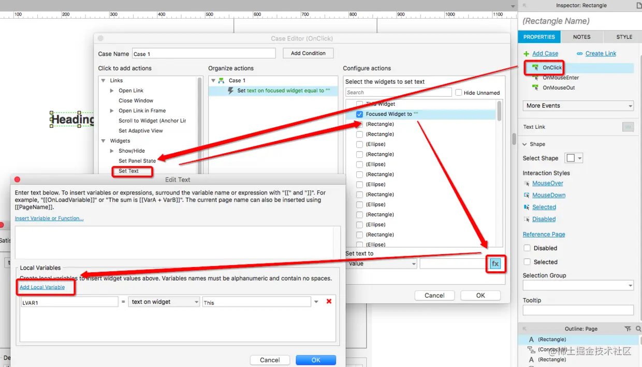Switch to the PROPERTIES tab

point(539,37)
